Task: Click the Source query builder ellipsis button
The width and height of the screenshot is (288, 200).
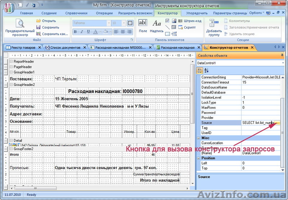Action: coord(277,123)
